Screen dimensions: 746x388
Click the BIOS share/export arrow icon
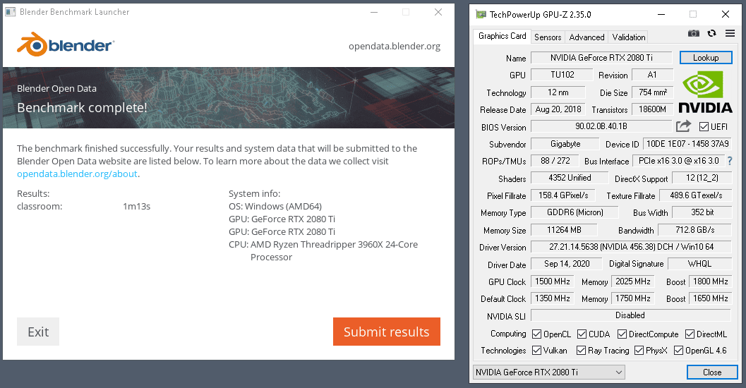point(684,126)
